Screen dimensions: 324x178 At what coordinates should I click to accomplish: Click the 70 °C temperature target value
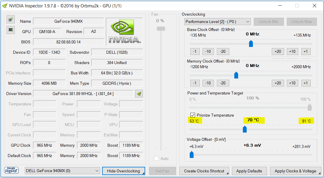253,120
